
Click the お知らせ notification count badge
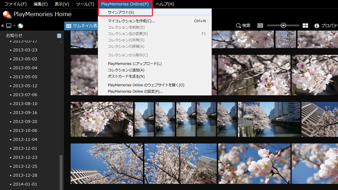pyautogui.click(x=59, y=36)
